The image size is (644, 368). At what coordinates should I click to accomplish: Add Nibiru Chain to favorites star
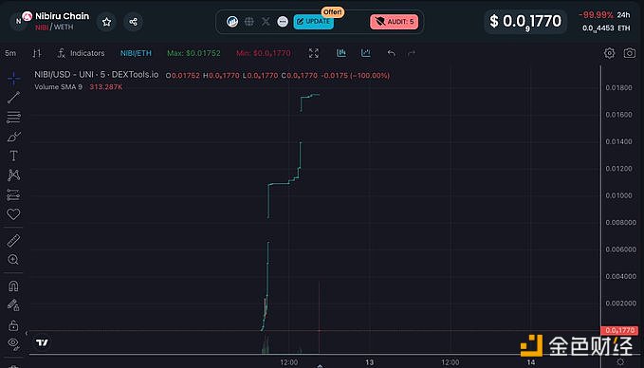click(x=107, y=22)
